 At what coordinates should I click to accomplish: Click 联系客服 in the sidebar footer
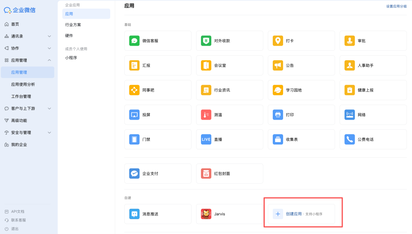(x=18, y=220)
